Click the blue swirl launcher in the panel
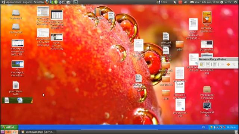The width and height of the screenshot is (239, 134). coord(60,2)
